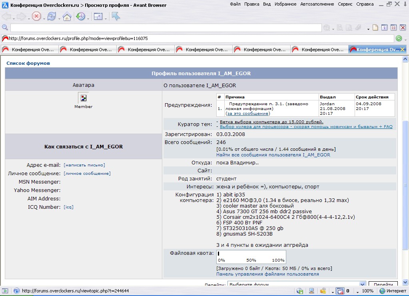Open the search engine dropdown arrow

[x=333, y=29]
